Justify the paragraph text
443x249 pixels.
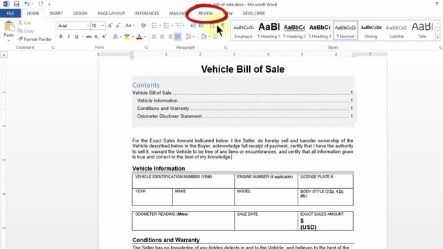tap(178, 37)
